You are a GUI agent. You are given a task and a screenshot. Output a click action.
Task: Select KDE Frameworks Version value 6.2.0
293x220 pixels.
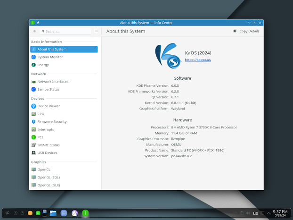click(x=175, y=92)
